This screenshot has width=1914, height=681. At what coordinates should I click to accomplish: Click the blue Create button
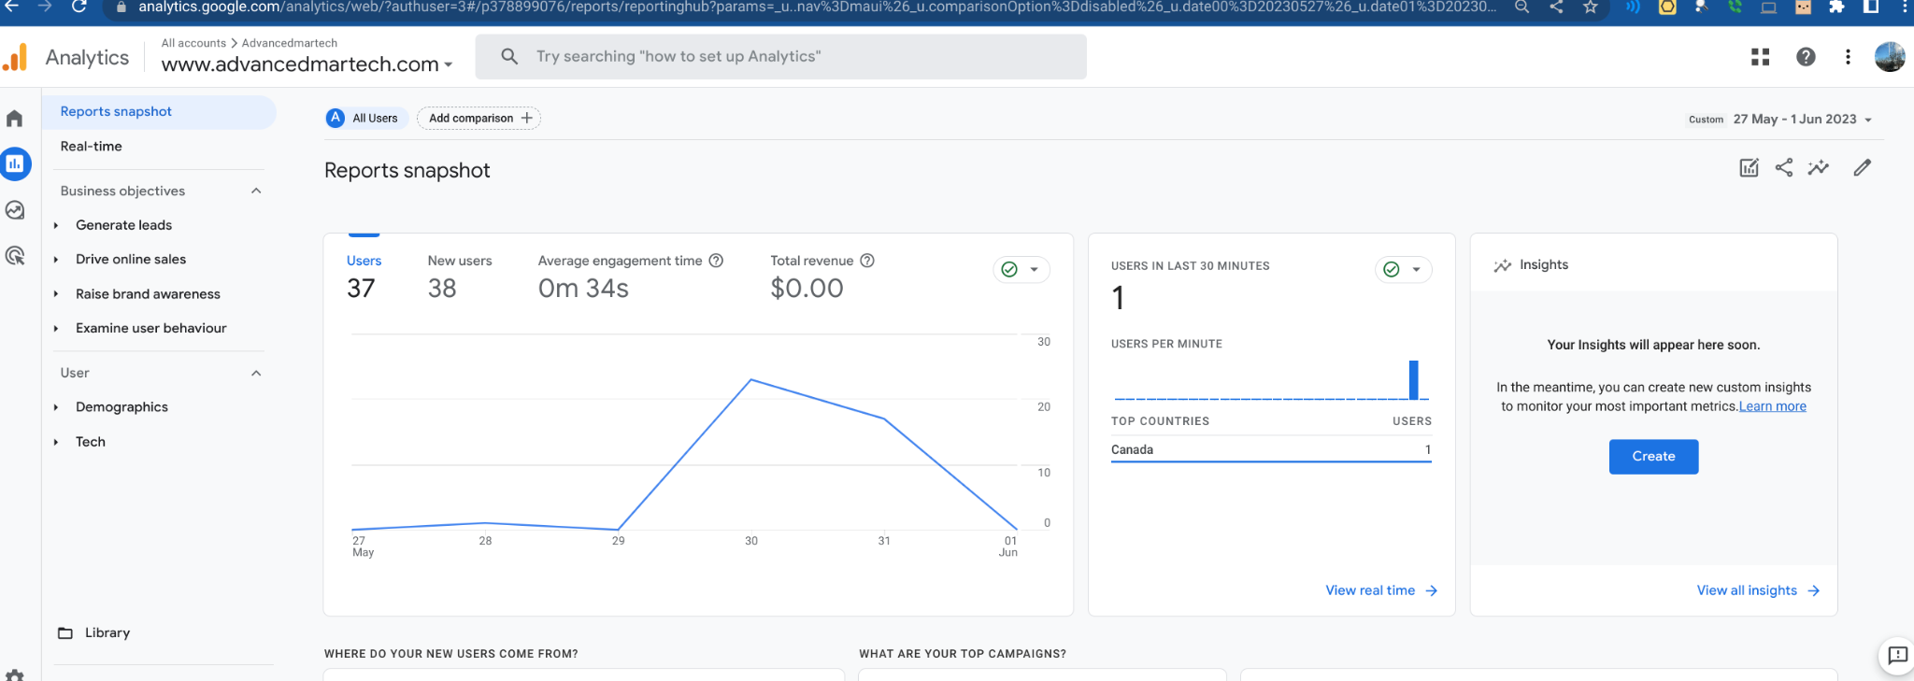[1653, 457]
